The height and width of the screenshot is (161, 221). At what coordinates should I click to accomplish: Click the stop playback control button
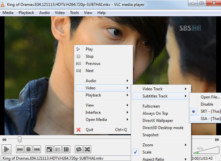pyautogui.click(x=28, y=149)
